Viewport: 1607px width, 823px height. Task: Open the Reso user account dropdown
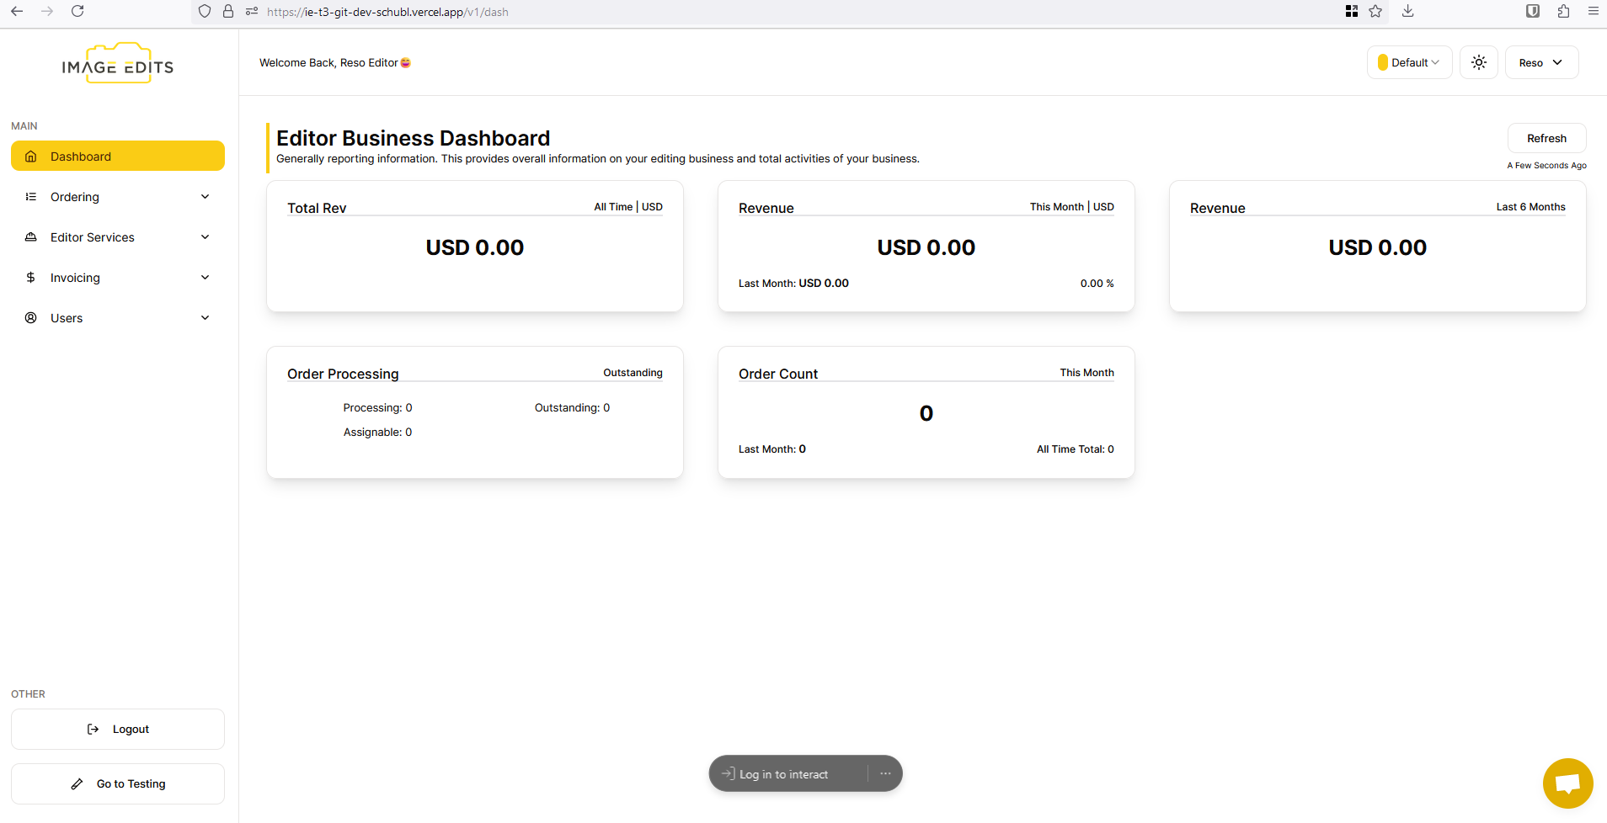point(1540,62)
